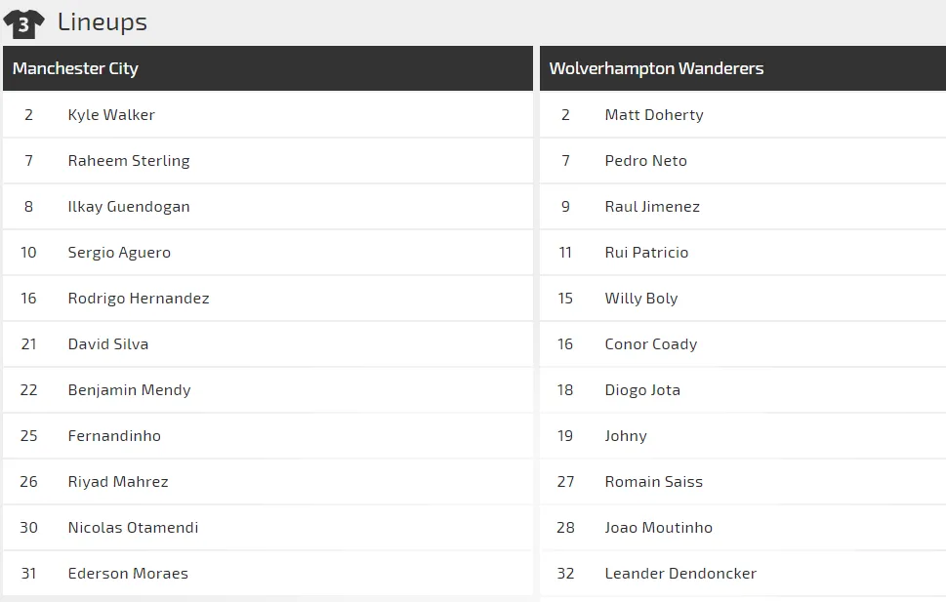Click on Raheem Sterling in the lineup
The image size is (946, 602).
(129, 161)
